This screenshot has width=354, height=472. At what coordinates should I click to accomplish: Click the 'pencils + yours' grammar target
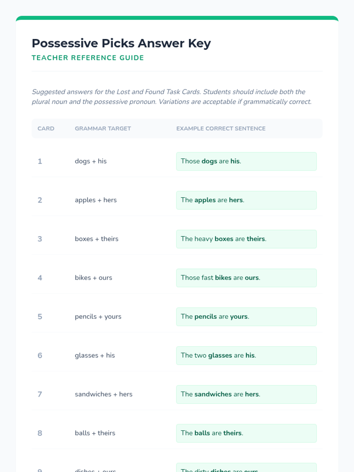98,317
